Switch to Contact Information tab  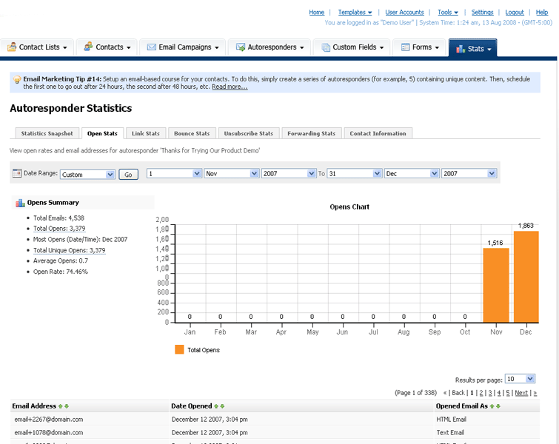click(x=378, y=133)
